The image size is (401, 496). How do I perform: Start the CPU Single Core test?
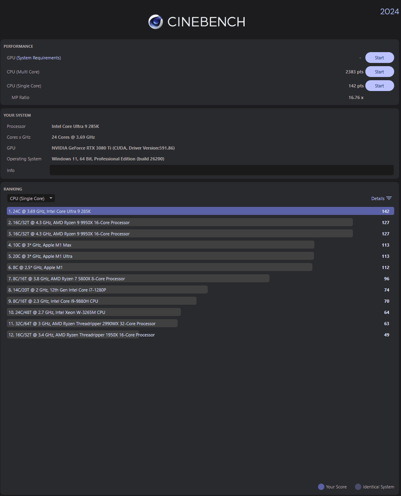[379, 86]
